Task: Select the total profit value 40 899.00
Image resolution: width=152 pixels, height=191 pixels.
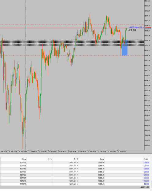Action: 145,187
